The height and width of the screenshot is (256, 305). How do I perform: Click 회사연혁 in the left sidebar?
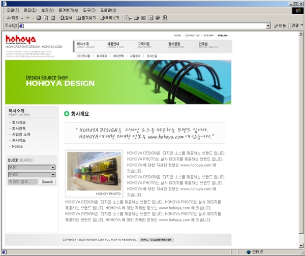[19, 129]
